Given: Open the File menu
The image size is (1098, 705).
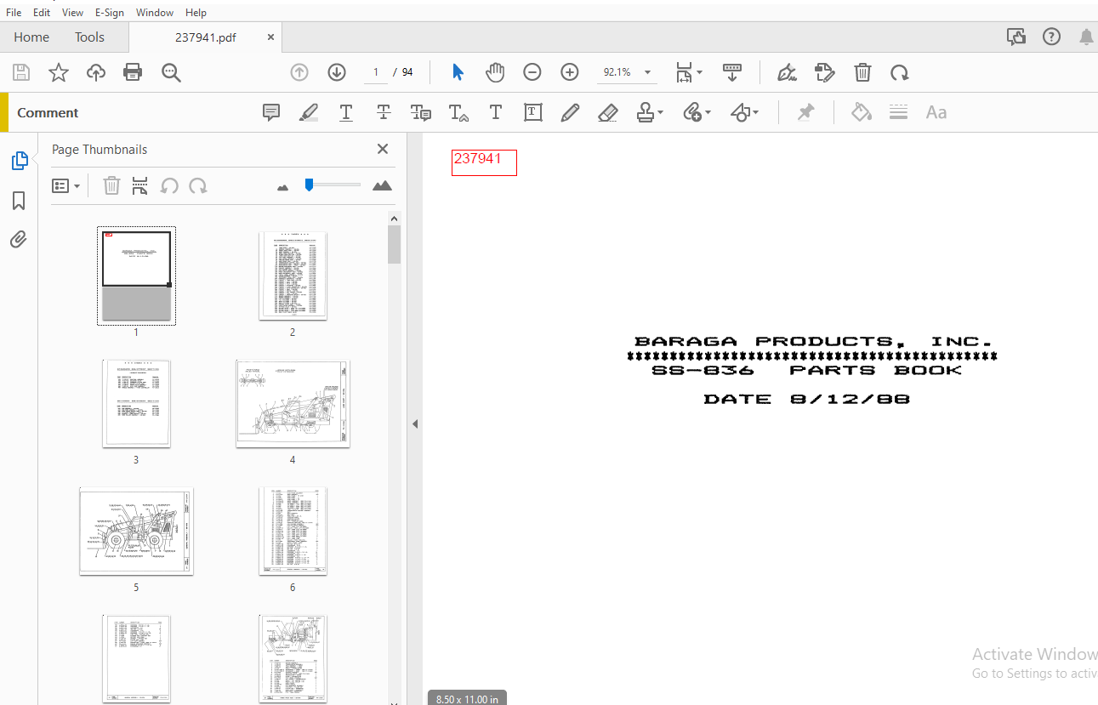Looking at the screenshot, I should (14, 13).
